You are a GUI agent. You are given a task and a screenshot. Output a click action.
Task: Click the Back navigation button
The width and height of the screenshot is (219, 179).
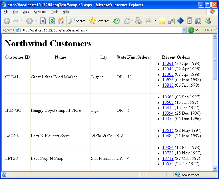[x=11, y=21]
